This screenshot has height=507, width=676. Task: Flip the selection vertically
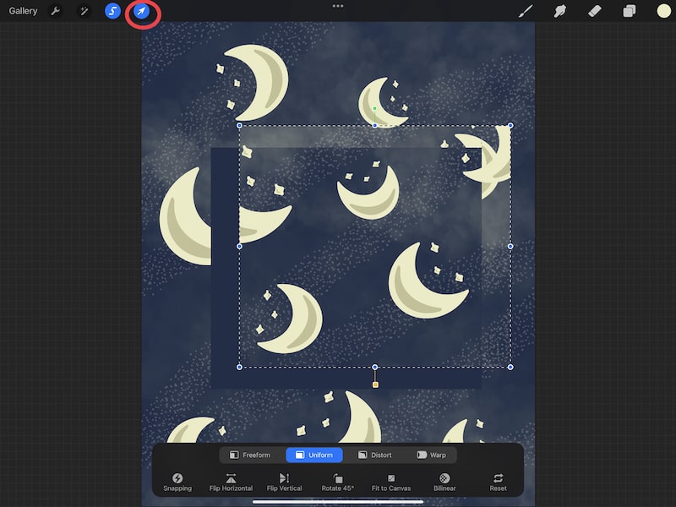pyautogui.click(x=283, y=482)
